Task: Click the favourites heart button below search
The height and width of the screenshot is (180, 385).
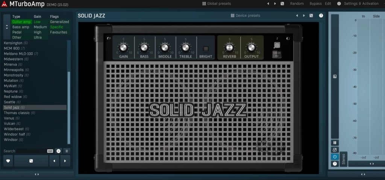Action: pos(8,161)
